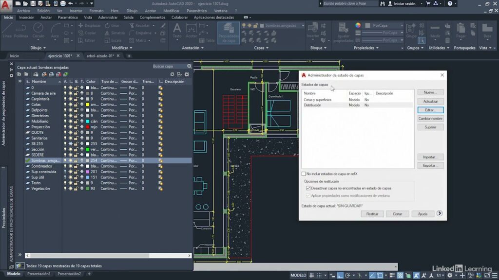Click the Girar tool
Image resolution: width=499 pixels, height=280 pixels.
coord(114,25)
